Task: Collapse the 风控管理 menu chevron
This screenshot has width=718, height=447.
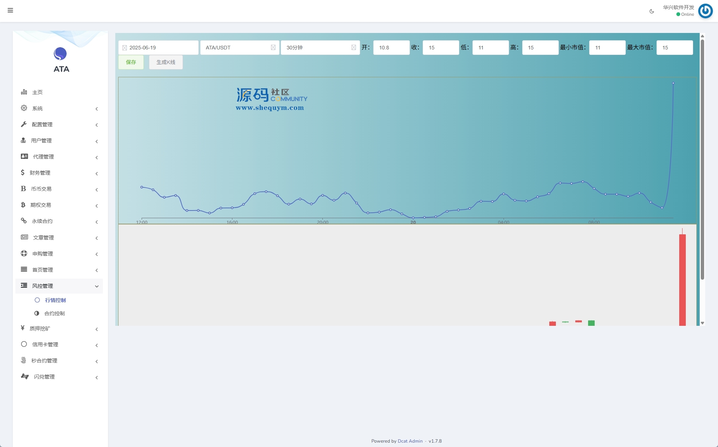Action: [97, 286]
